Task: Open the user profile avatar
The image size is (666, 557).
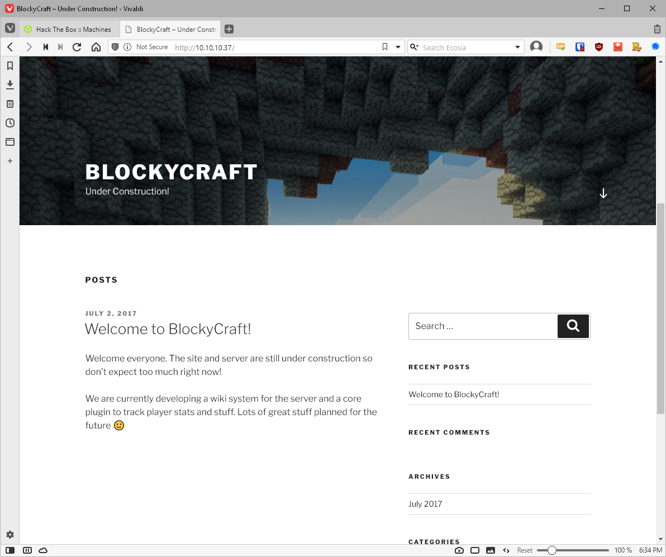Action: (536, 47)
